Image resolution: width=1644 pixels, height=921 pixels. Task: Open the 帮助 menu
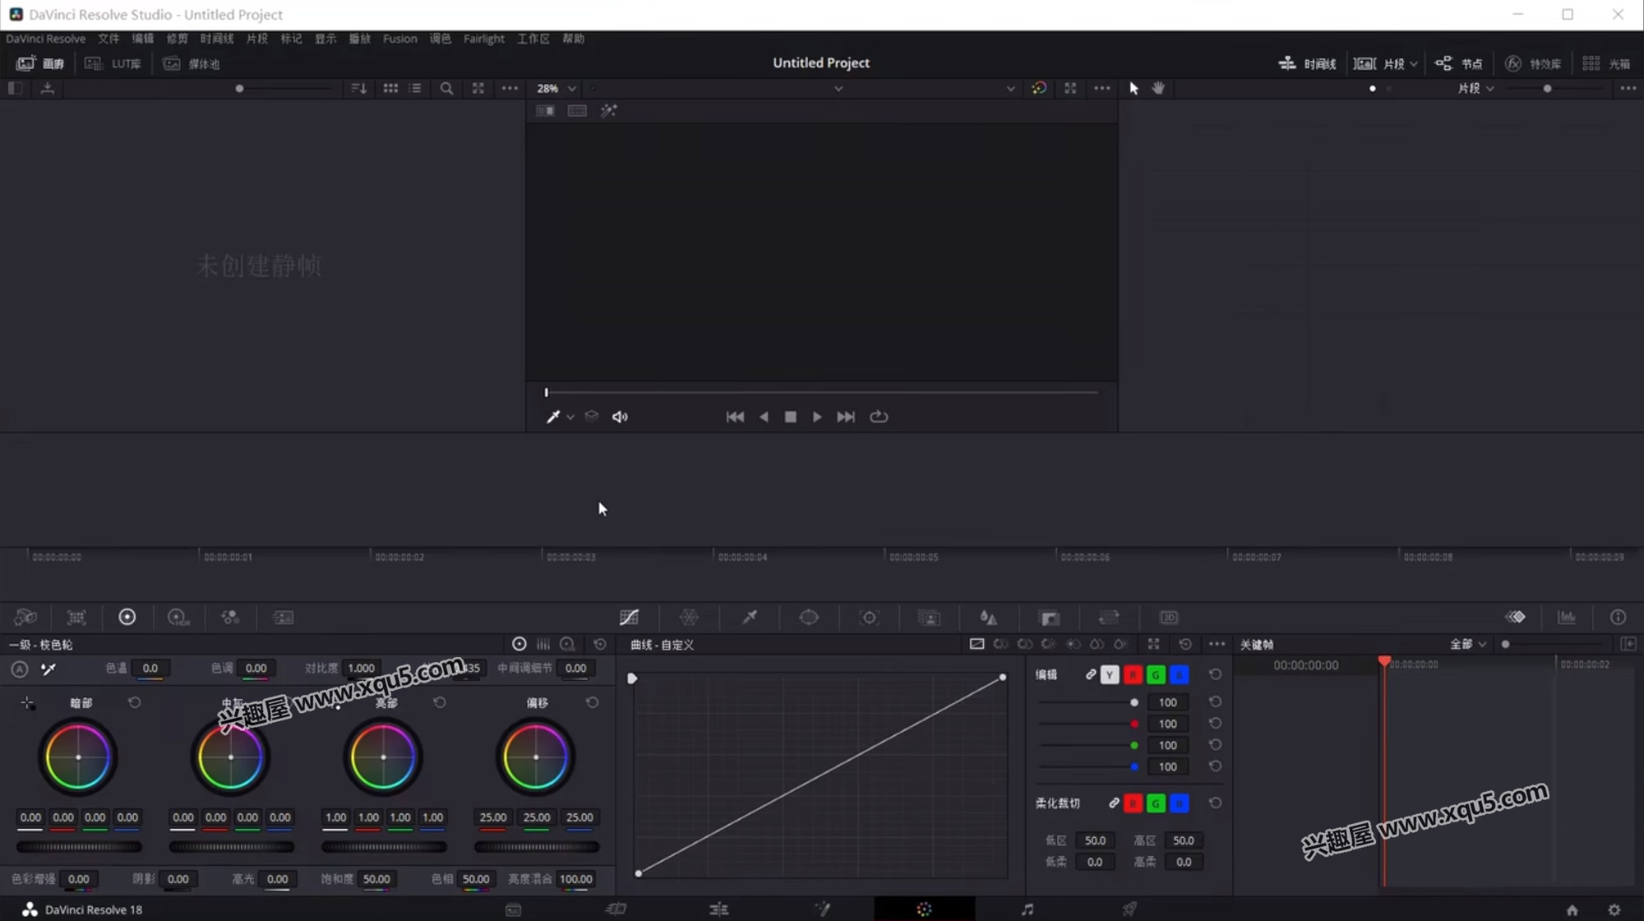(x=573, y=39)
